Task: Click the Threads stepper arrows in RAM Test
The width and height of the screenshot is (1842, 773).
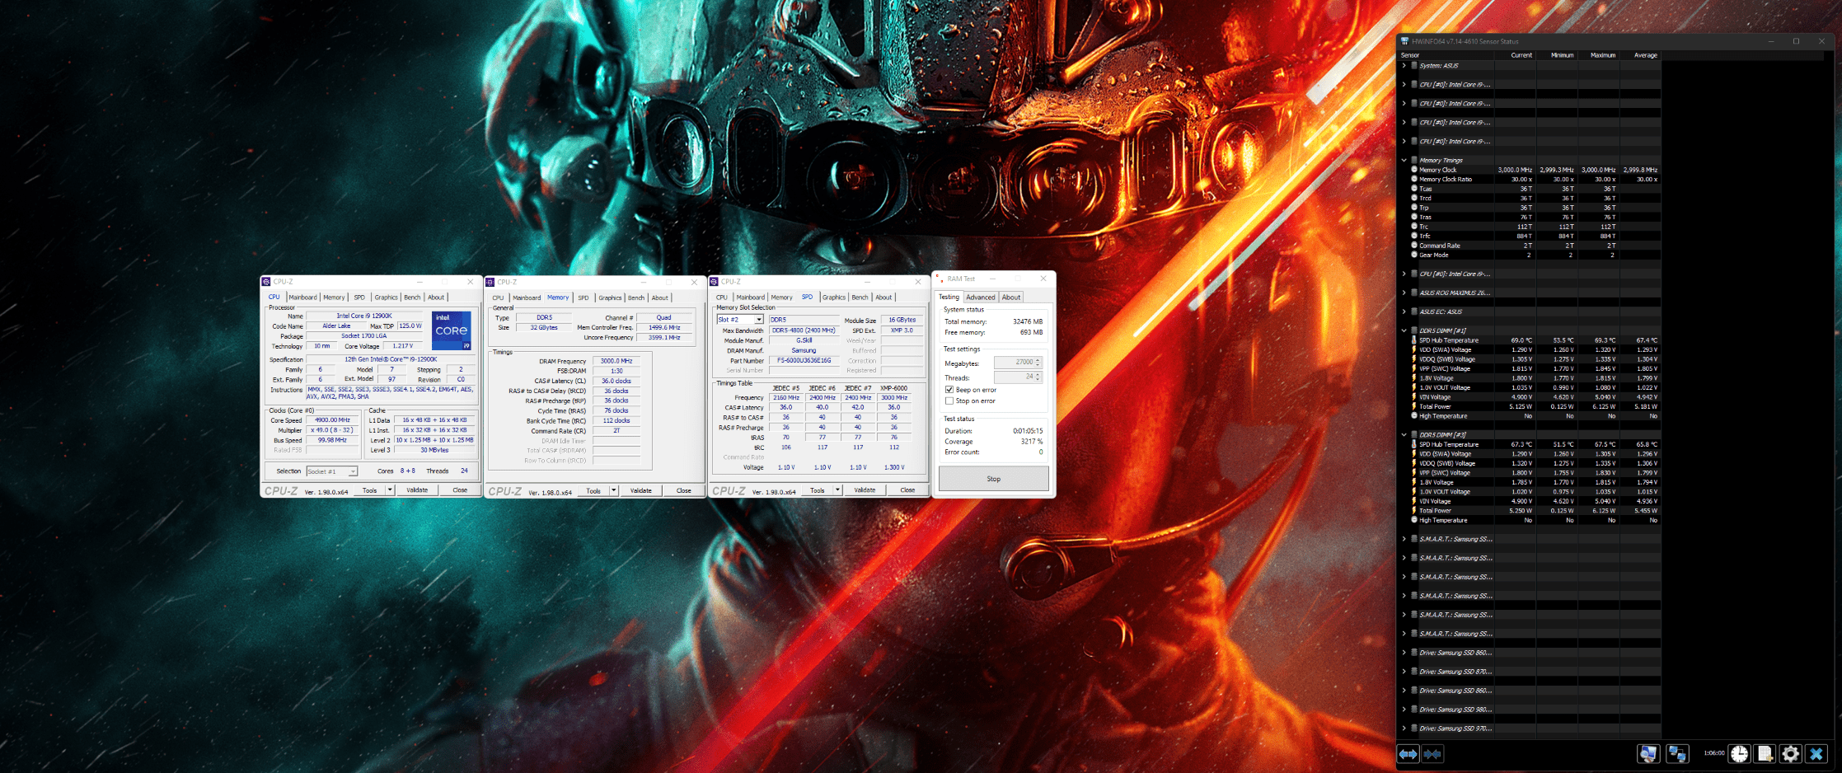Action: pyautogui.click(x=1038, y=377)
